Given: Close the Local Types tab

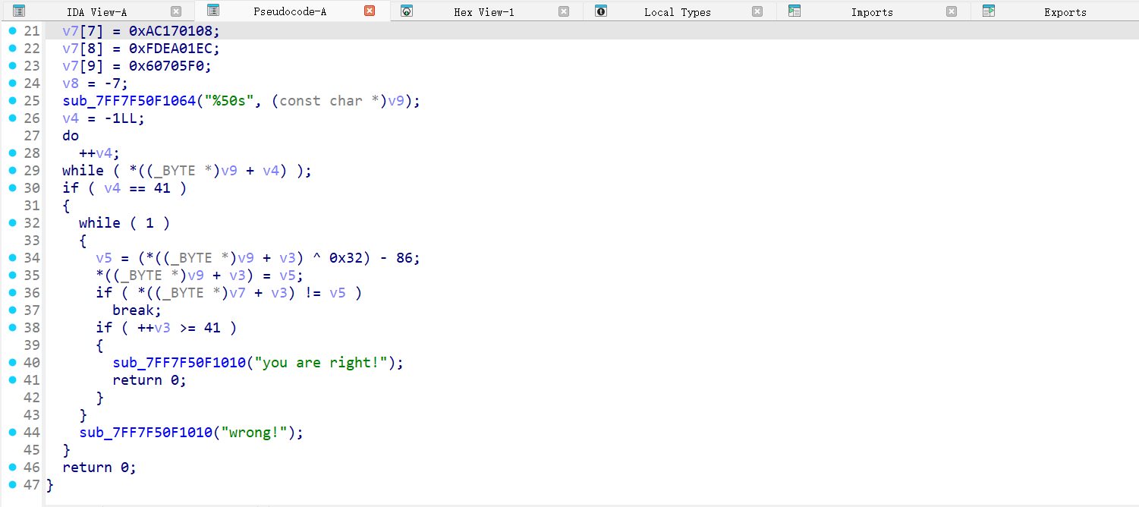Looking at the screenshot, I should coord(757,11).
